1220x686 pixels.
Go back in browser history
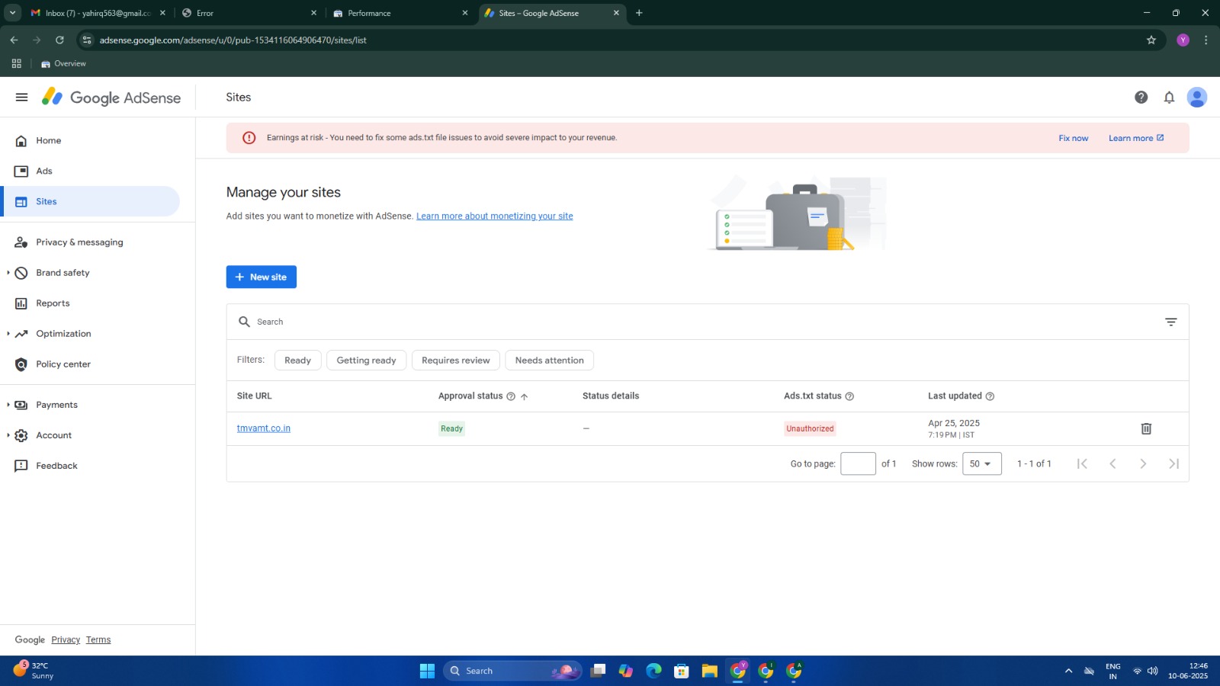coord(14,40)
